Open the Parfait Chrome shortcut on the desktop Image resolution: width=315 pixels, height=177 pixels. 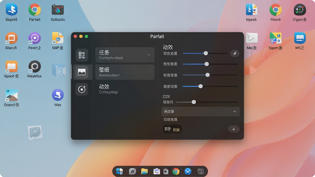pos(34,10)
